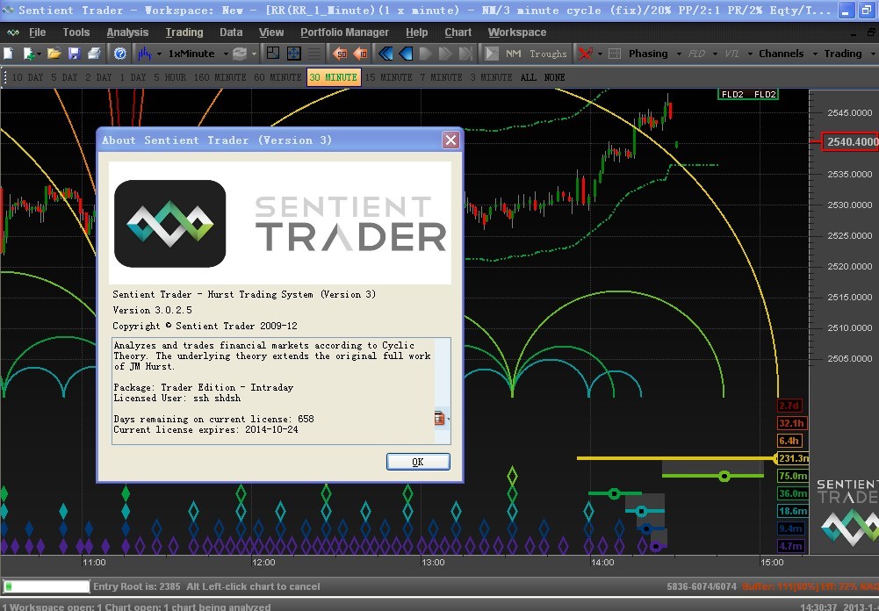The image size is (879, 611).
Task: Click the NM toolbar button
Action: [514, 54]
